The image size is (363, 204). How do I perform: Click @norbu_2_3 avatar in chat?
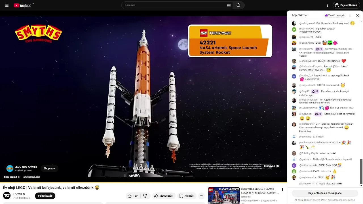point(294,76)
